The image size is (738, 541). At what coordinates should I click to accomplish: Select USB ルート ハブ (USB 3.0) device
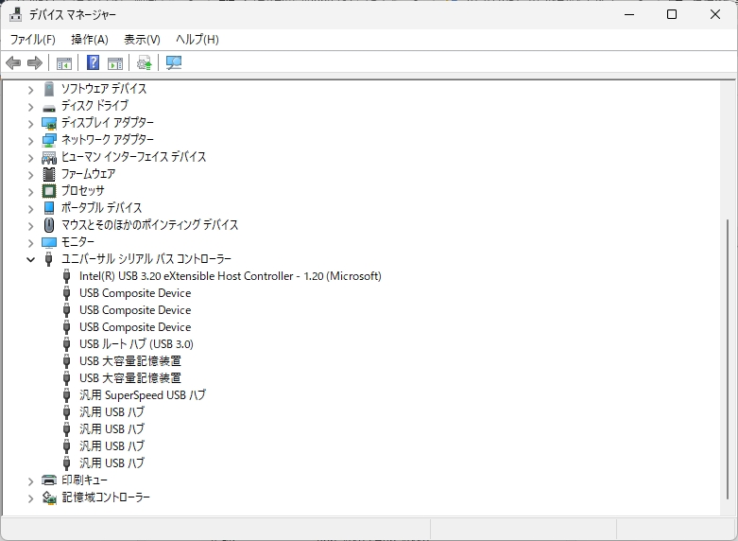(136, 344)
